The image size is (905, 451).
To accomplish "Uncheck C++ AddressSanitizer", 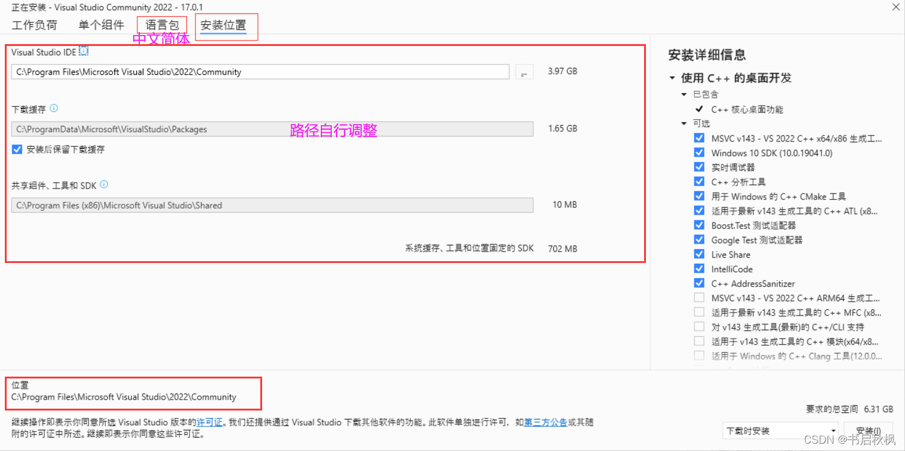I will 699,283.
